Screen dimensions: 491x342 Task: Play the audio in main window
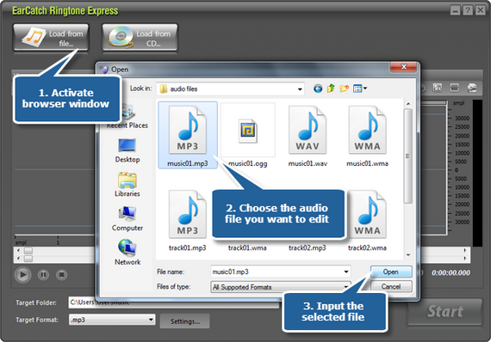pos(23,275)
